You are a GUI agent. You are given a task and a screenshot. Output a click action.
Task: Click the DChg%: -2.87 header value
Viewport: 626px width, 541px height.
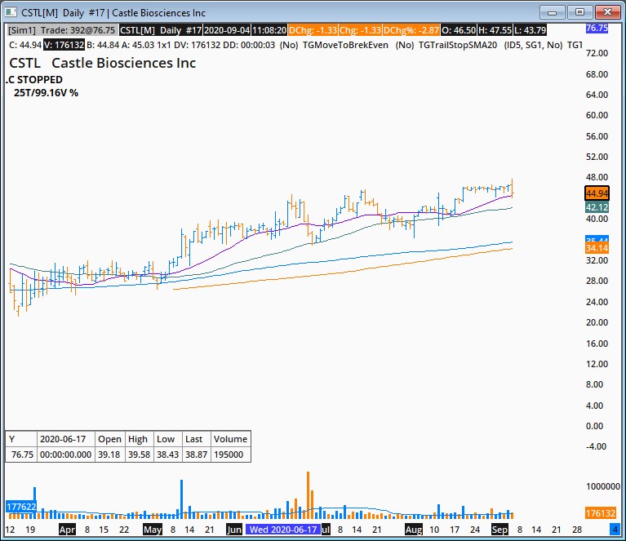click(x=411, y=30)
